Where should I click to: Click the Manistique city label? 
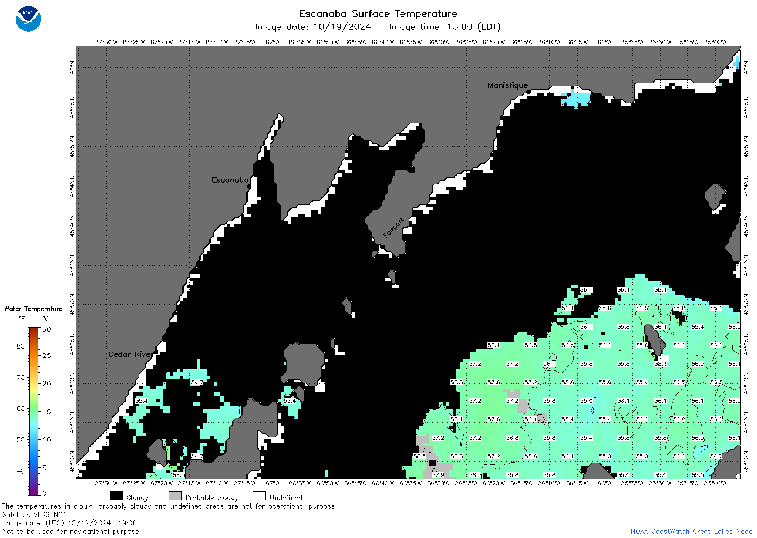(x=508, y=85)
